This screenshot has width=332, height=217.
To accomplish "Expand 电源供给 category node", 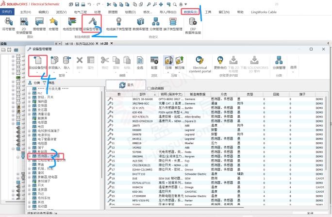I will [x=30, y=135].
